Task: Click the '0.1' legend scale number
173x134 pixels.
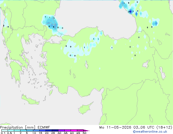Action: pyautogui.click(x=3, y=133)
